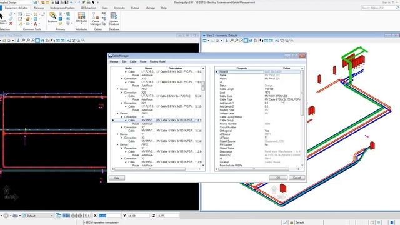The width and height of the screenshot is (400, 225).
Task: Switch to the Annotate ribbon tab
Action: point(119,8)
